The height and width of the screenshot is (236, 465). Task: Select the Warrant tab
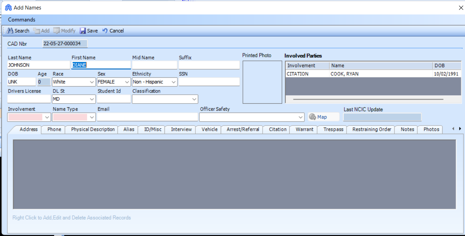(303, 129)
